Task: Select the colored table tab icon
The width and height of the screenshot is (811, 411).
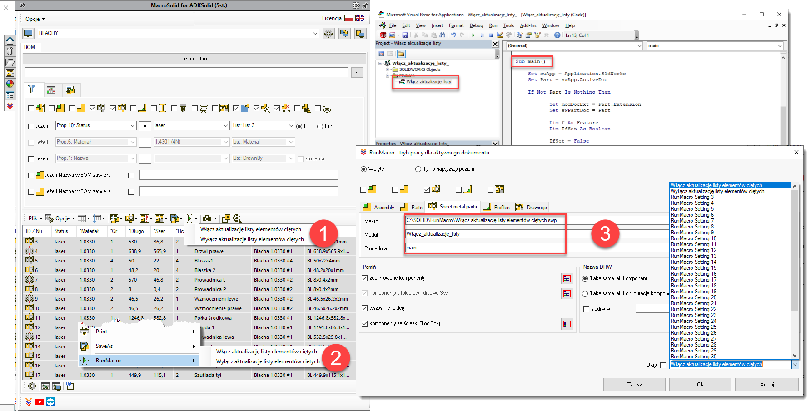Action: (51, 90)
